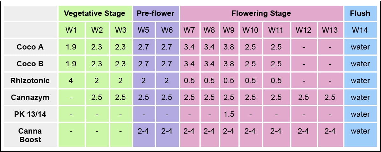
Task: Click the Vegetative Stage header cell
Action: tap(95, 14)
